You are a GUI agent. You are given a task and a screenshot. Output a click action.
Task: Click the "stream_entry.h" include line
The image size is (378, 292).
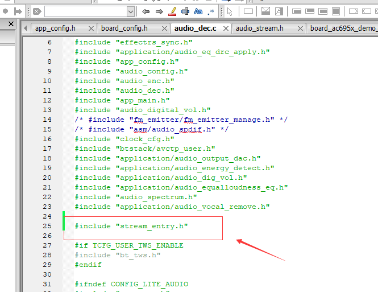click(x=131, y=226)
